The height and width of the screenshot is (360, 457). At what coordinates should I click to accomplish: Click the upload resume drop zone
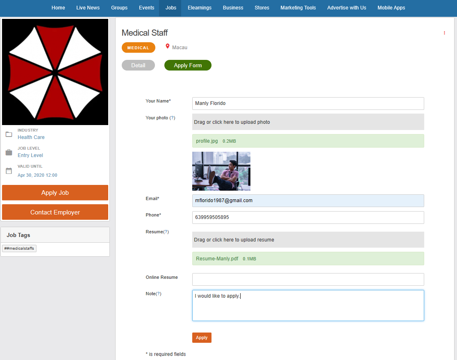pos(308,239)
